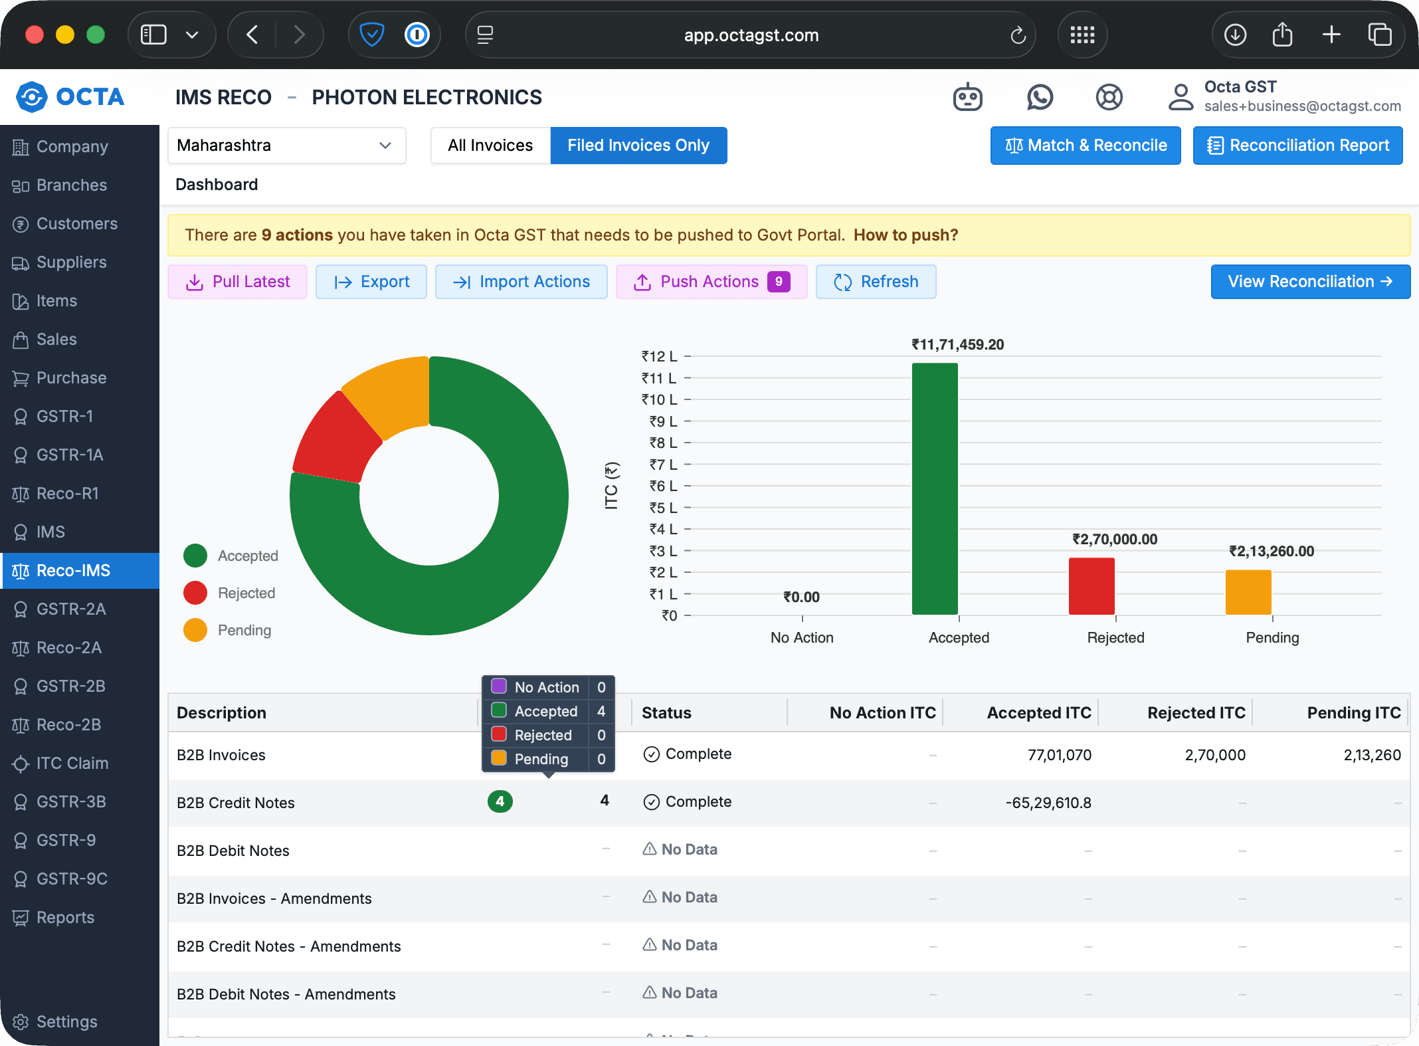Click the lifebuoy help icon

pos(1109,97)
